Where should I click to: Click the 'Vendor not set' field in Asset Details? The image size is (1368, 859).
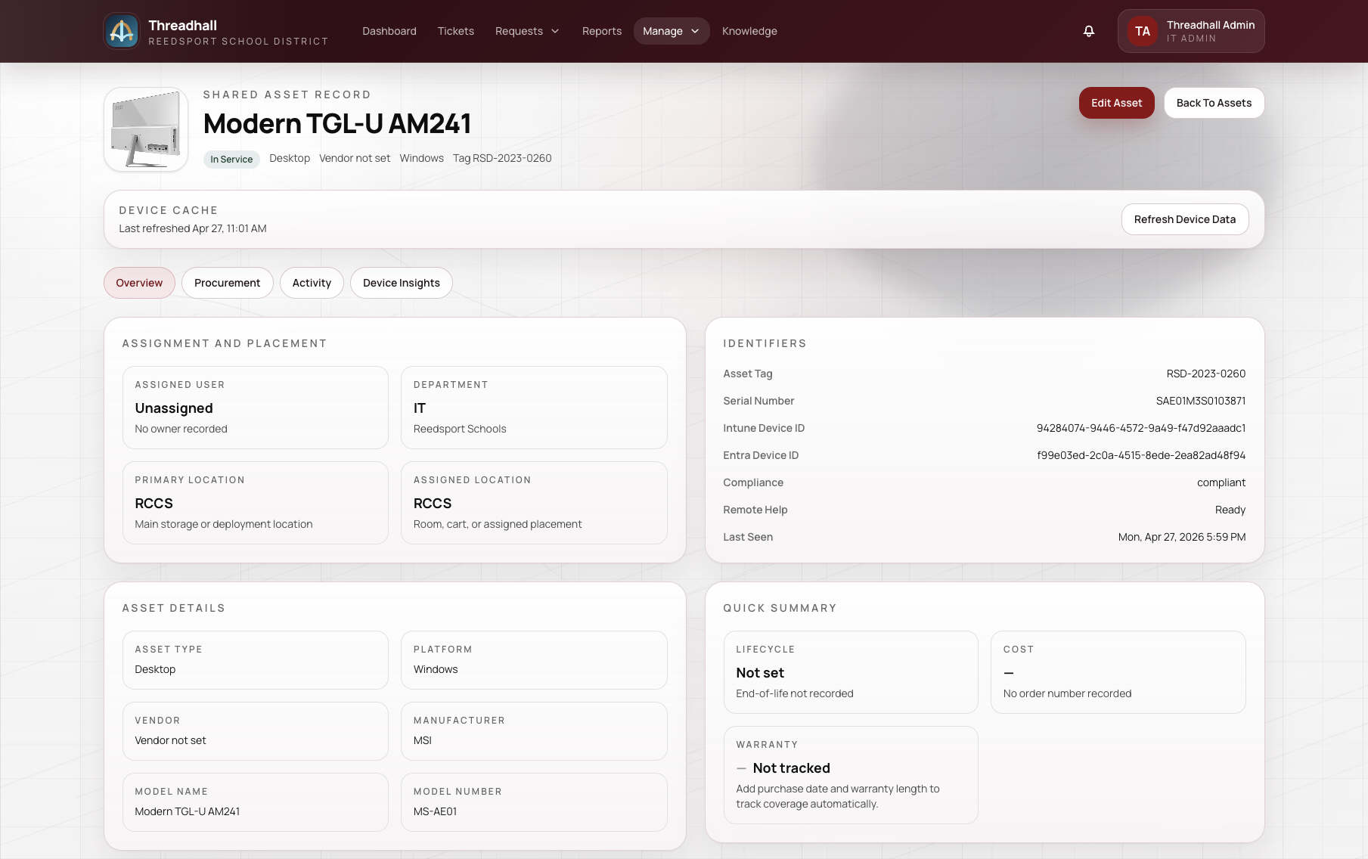(256, 731)
